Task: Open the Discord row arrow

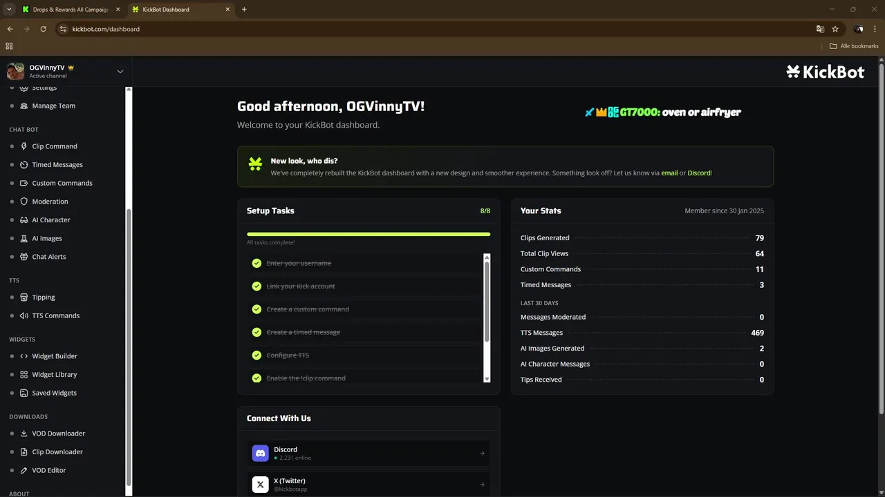Action: (482, 454)
